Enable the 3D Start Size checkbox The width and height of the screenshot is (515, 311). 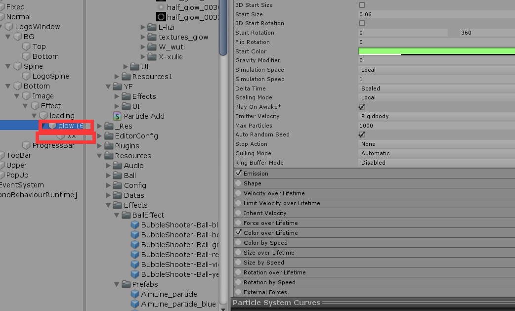tap(362, 4)
